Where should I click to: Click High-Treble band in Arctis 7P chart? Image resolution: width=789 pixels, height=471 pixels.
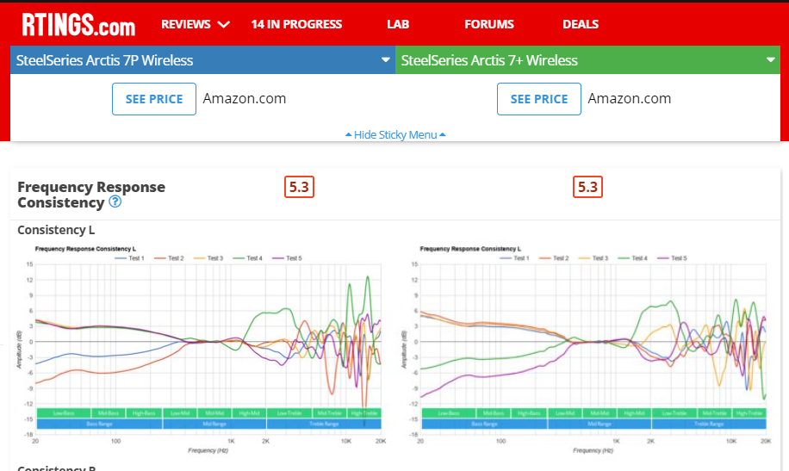click(364, 413)
